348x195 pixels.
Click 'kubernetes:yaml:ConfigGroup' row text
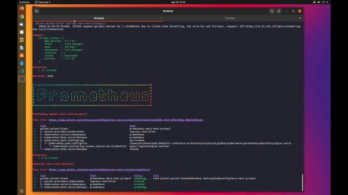64,140
